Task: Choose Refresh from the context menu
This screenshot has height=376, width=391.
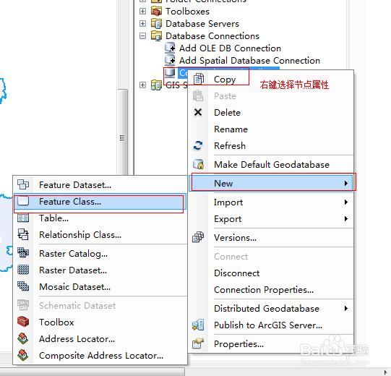Action: click(271, 146)
